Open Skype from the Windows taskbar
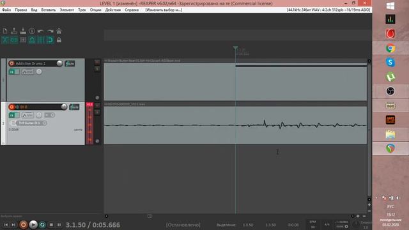Screen dimensions: 409x230 [x=390, y=63]
